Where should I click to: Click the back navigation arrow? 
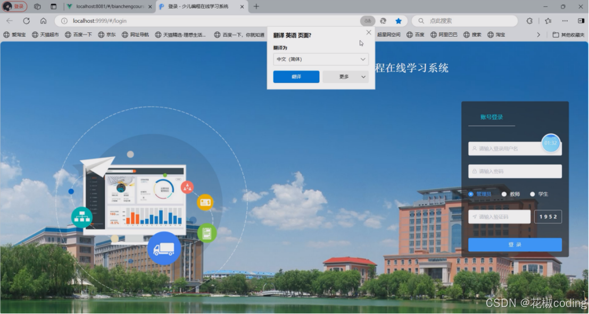pyautogui.click(x=10, y=20)
